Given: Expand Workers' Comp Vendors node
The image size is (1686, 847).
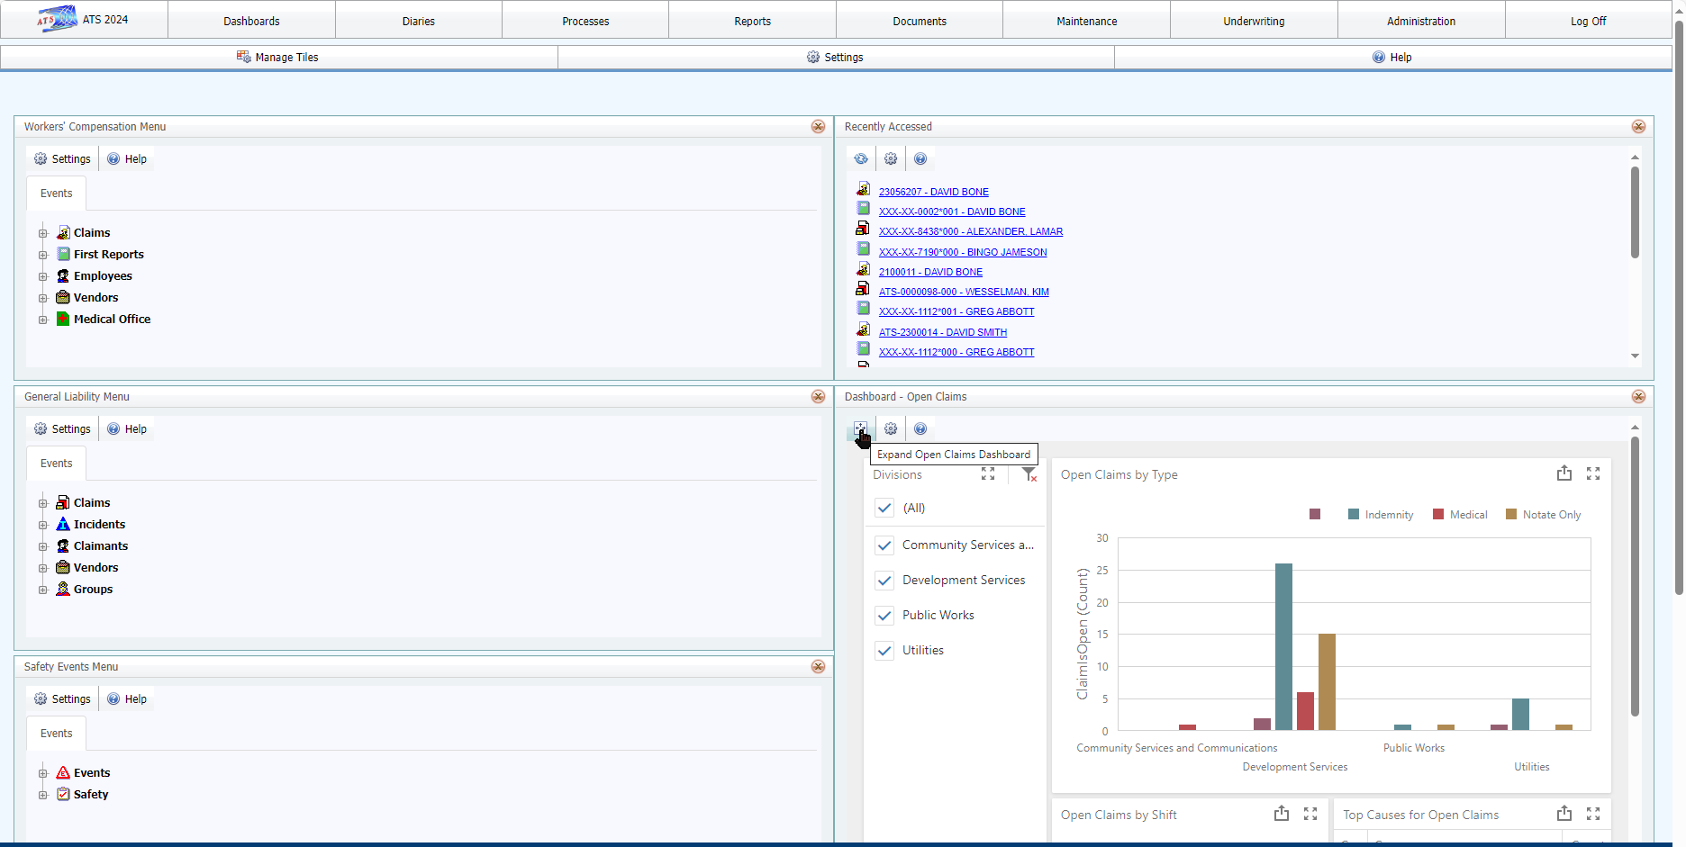Looking at the screenshot, I should coord(42,298).
